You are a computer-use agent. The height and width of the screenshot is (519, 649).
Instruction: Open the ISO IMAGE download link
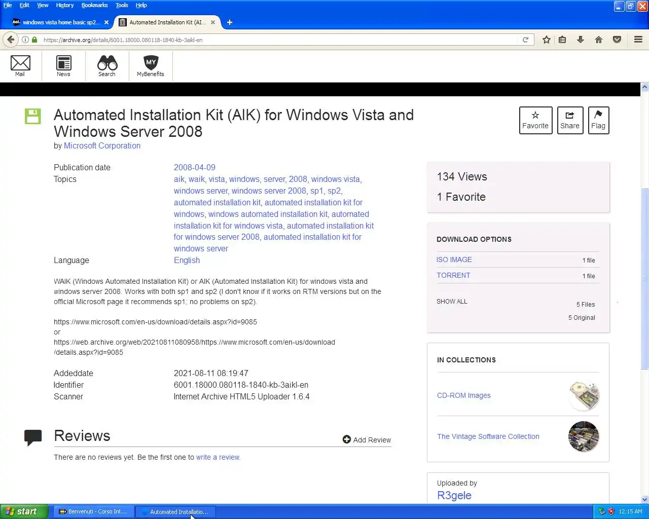tap(454, 259)
